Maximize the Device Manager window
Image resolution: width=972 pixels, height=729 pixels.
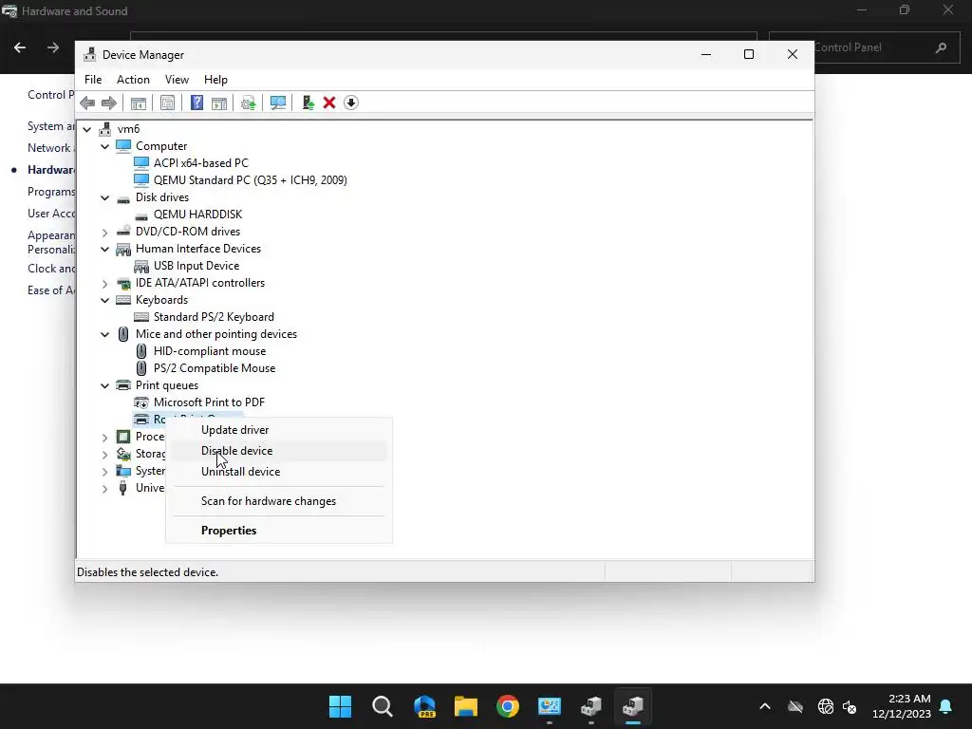tap(749, 54)
